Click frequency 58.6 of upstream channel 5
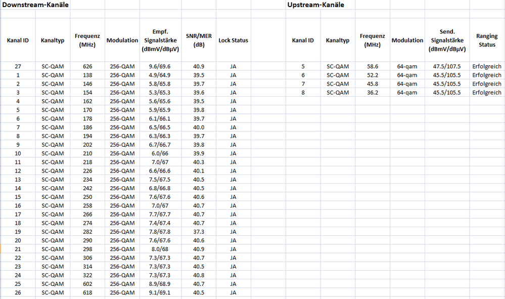Viewport: 505px width, 299px height. 373,66
